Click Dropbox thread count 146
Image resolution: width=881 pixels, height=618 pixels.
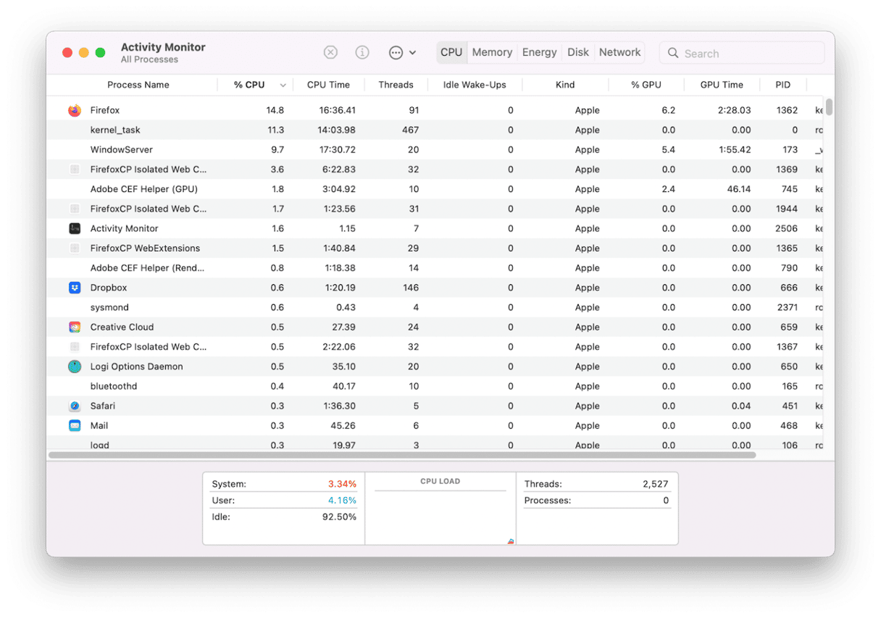click(x=411, y=288)
